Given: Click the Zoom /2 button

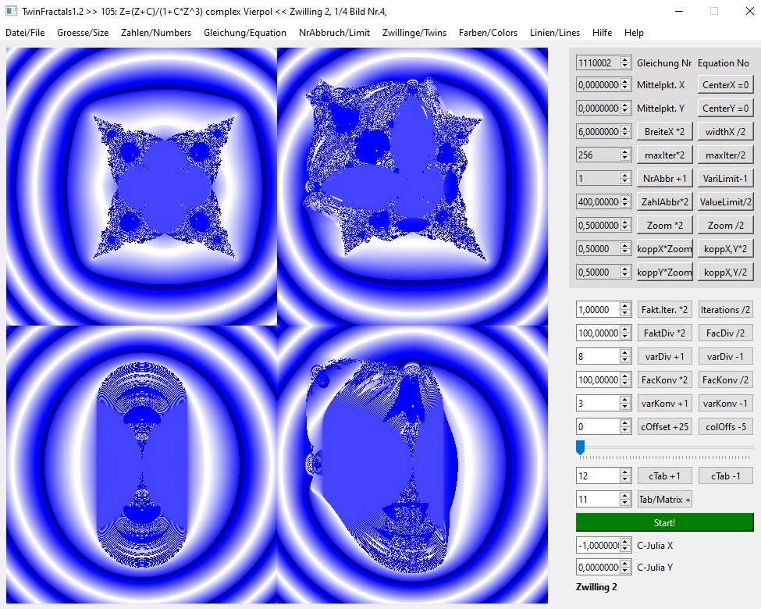Looking at the screenshot, I should (x=726, y=226).
